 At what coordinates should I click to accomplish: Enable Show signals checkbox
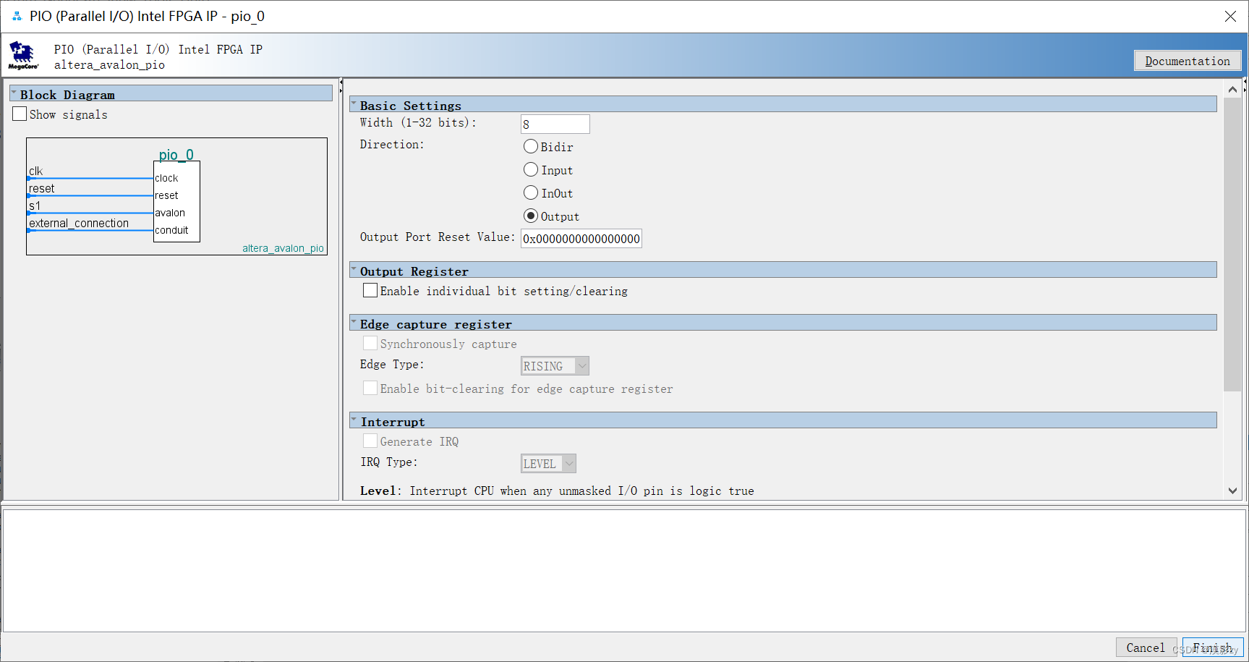(x=20, y=114)
